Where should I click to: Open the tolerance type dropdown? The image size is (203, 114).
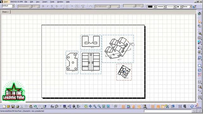[109, 6]
